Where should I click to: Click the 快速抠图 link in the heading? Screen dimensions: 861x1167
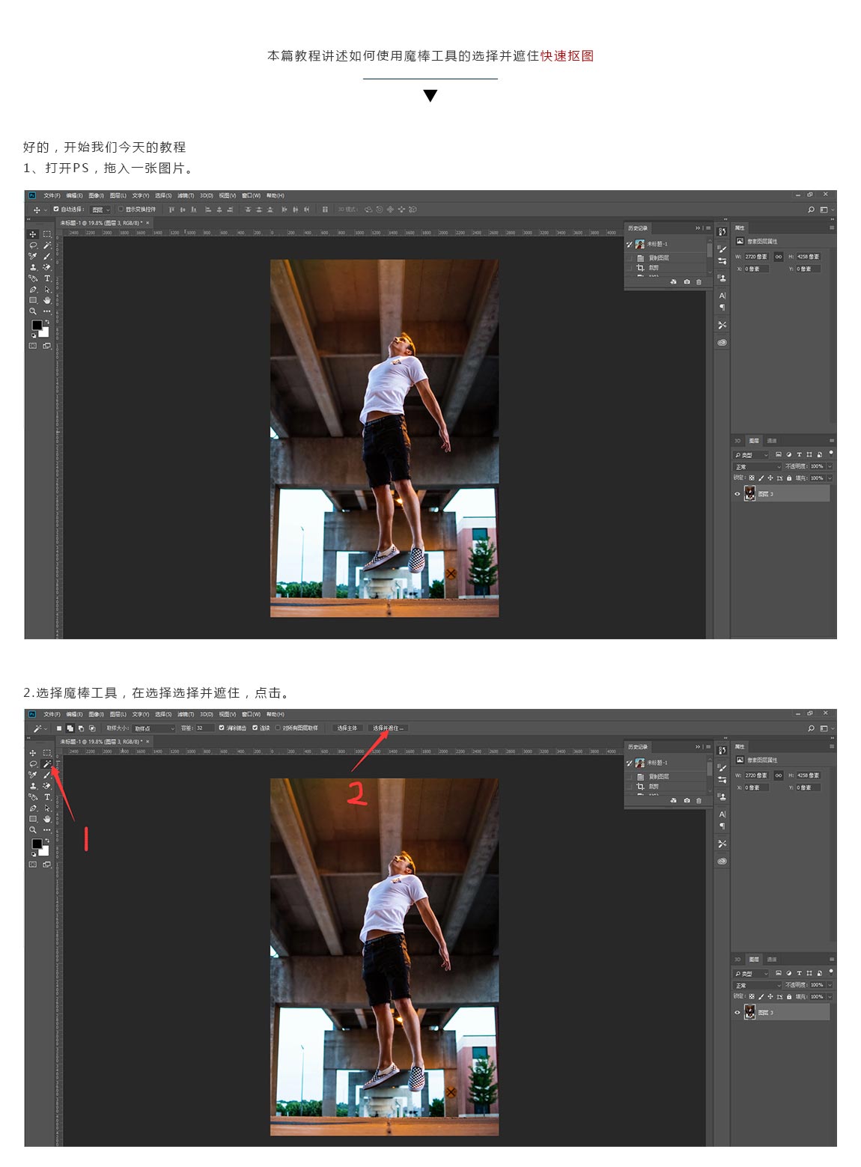567,56
